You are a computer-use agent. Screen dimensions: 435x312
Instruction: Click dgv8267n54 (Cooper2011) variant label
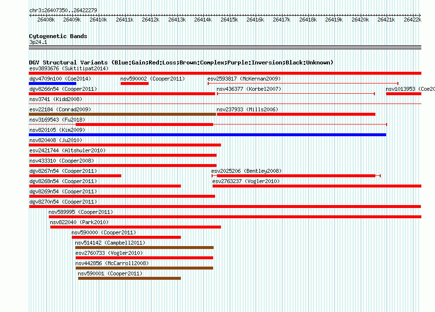point(63,171)
